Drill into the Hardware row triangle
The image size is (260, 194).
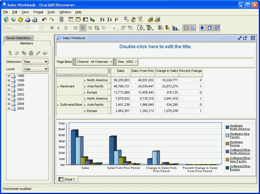click(x=58, y=87)
